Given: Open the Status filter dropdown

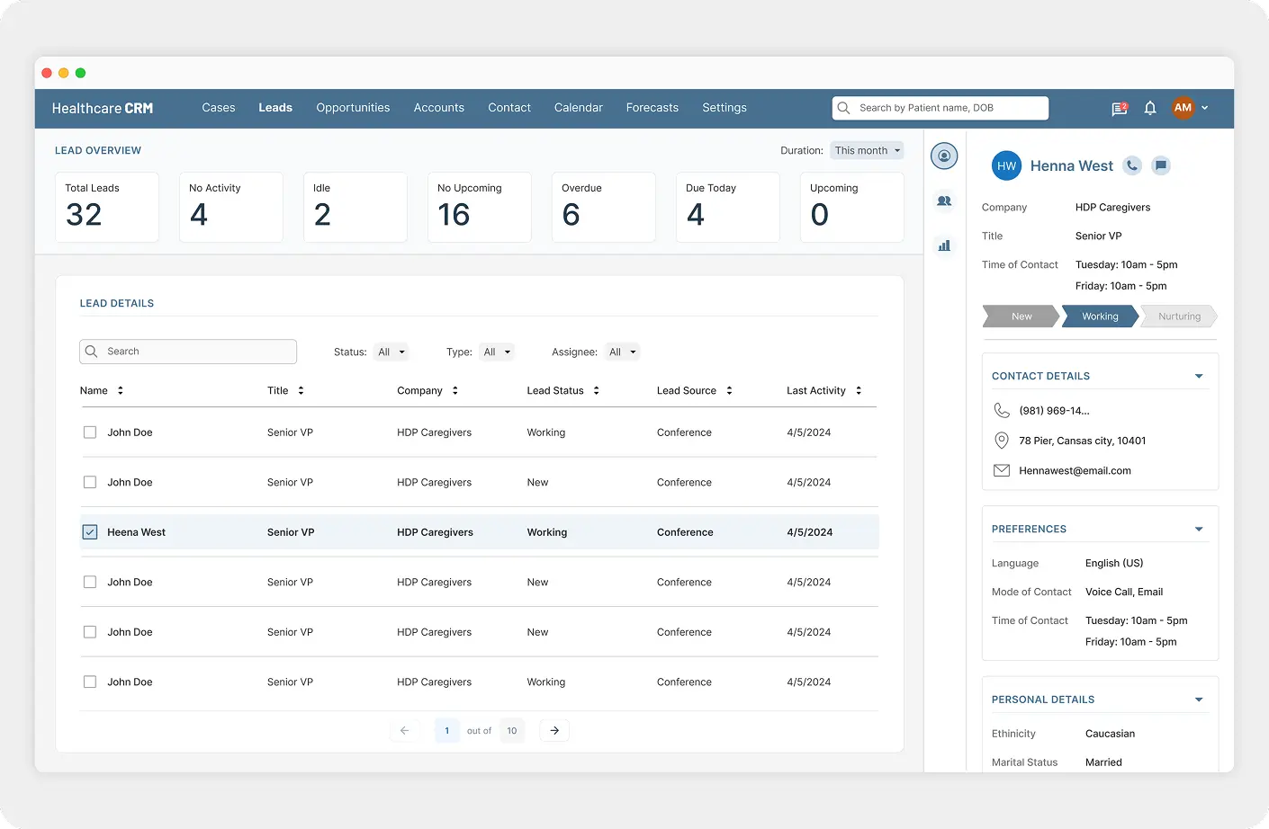Looking at the screenshot, I should [391, 352].
